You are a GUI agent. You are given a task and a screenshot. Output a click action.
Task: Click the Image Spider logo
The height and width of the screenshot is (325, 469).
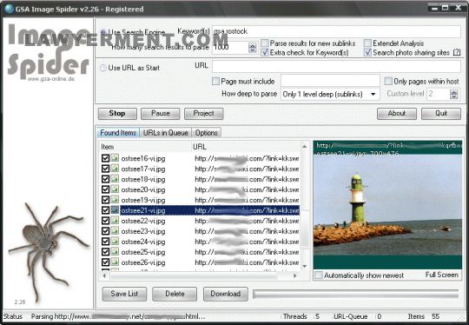click(48, 51)
